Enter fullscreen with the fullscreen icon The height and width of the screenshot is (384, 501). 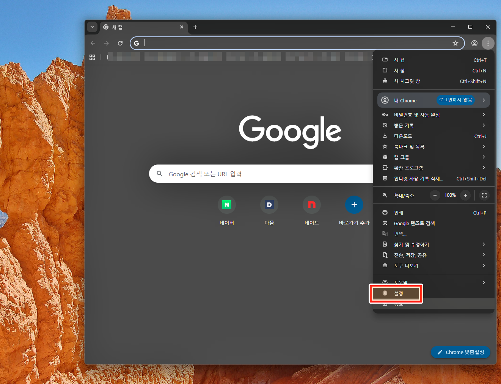tap(484, 195)
